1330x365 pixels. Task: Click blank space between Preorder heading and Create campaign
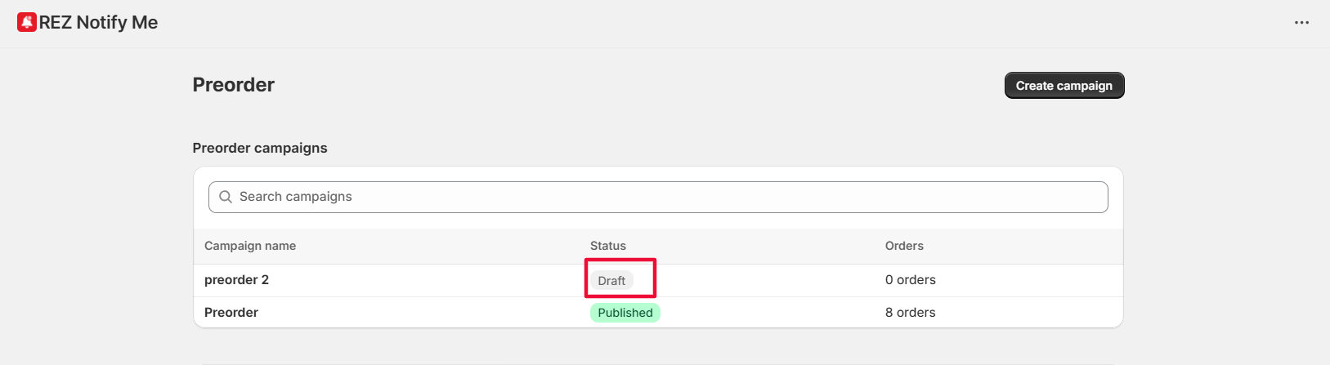pos(638,86)
